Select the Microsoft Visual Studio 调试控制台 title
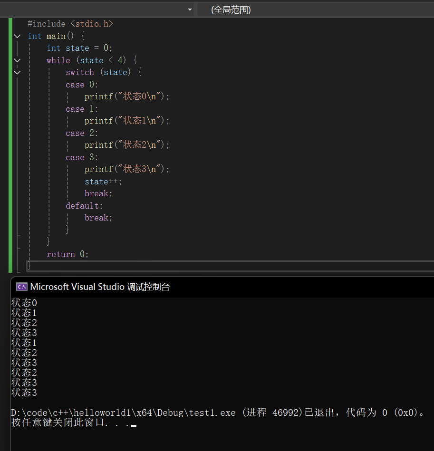The width and height of the screenshot is (434, 451). coord(100,287)
